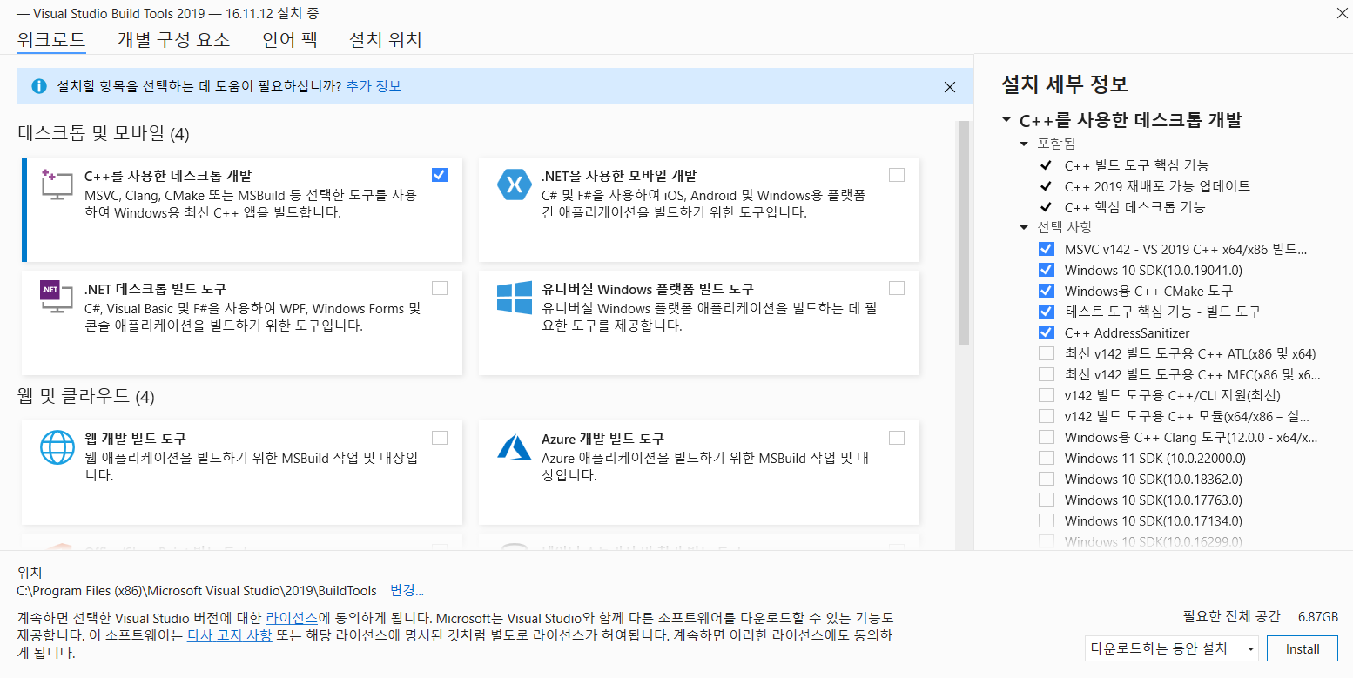The width and height of the screenshot is (1353, 678).
Task: Enable Windows용 C++ Clang 도구 option
Action: click(1047, 437)
